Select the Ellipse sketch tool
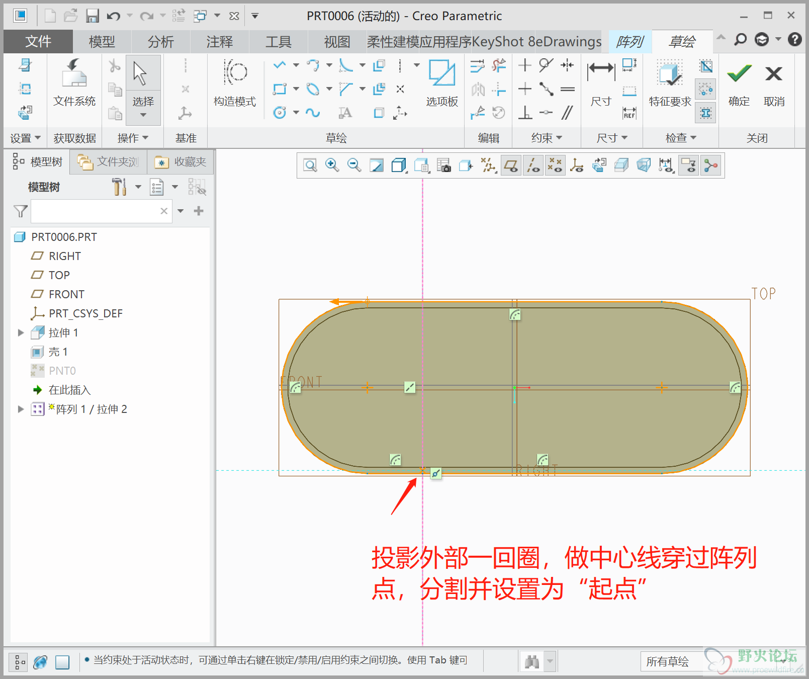The image size is (809, 679). [313, 89]
